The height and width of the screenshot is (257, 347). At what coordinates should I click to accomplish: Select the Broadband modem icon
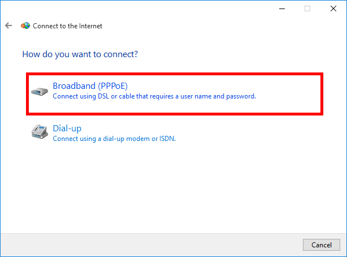tap(40, 92)
